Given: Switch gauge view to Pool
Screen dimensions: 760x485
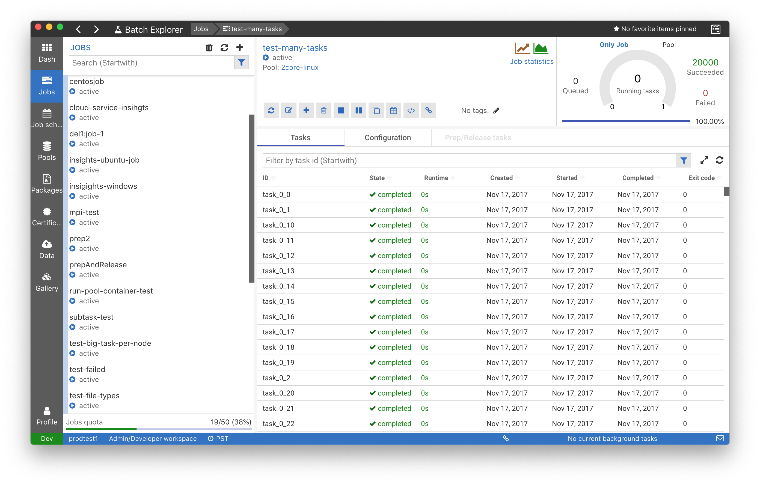Looking at the screenshot, I should click(669, 45).
